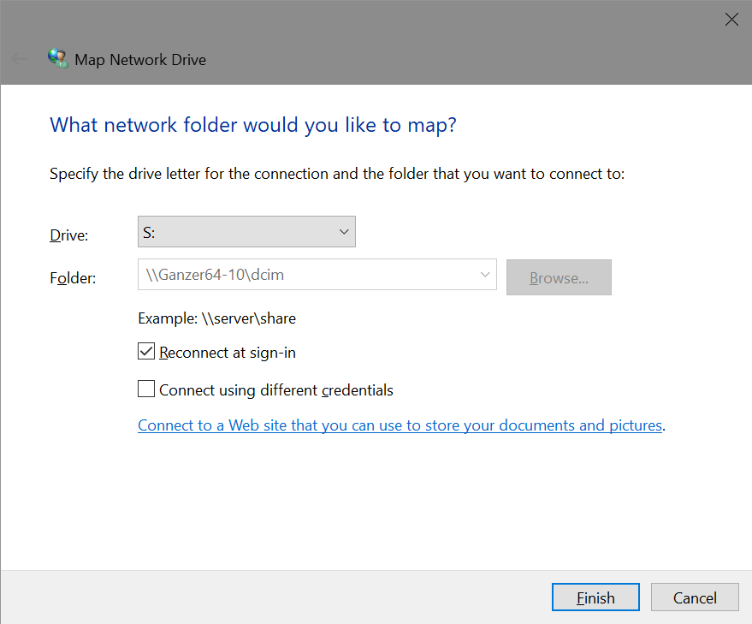752x624 pixels.
Task: Click the Map Network Drive title text
Action: (140, 60)
